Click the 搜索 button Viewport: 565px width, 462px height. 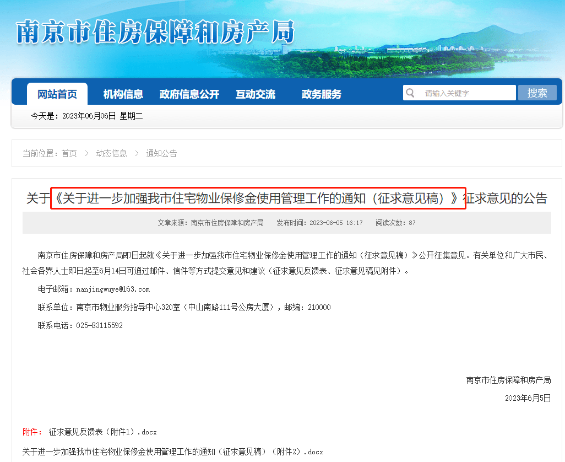tap(537, 93)
